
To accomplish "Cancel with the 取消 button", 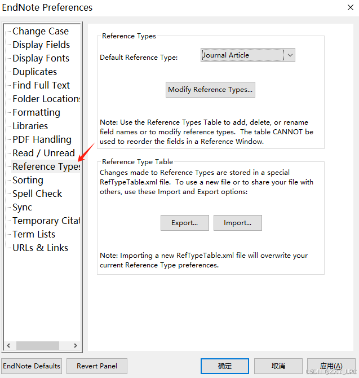I will (x=278, y=366).
